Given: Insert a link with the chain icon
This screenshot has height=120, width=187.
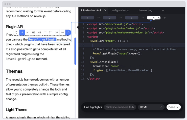Looking at the screenshot, I should click(62, 32).
